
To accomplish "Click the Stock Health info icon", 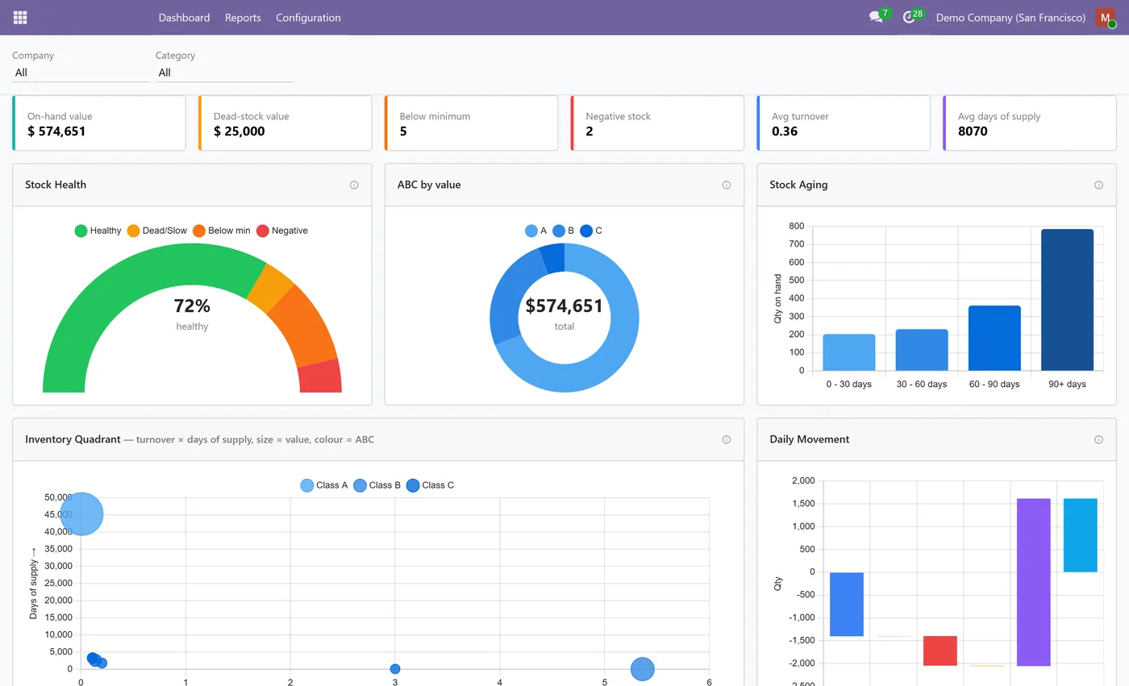I will (x=354, y=185).
